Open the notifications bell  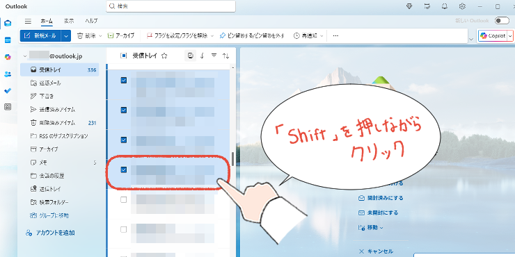point(445,6)
